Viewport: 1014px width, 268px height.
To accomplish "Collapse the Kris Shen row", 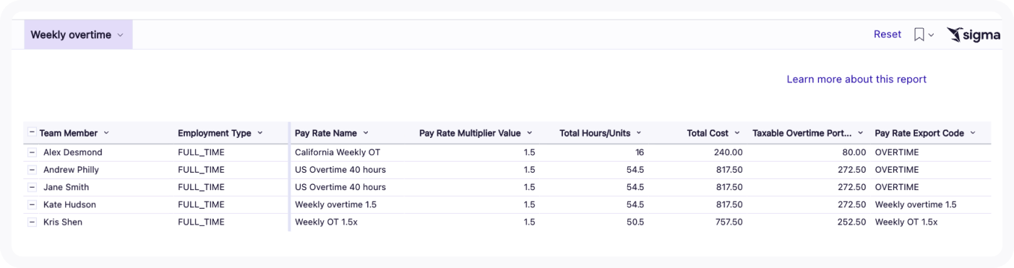I will [x=32, y=222].
